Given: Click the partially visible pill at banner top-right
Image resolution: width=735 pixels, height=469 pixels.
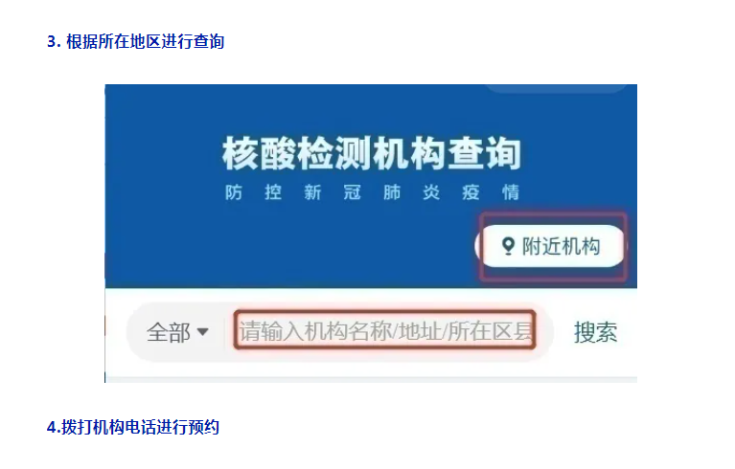Looking at the screenshot, I should click(557, 88).
